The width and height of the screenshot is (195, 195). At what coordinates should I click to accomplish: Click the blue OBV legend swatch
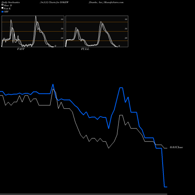pyautogui.click(x=2, y=12)
